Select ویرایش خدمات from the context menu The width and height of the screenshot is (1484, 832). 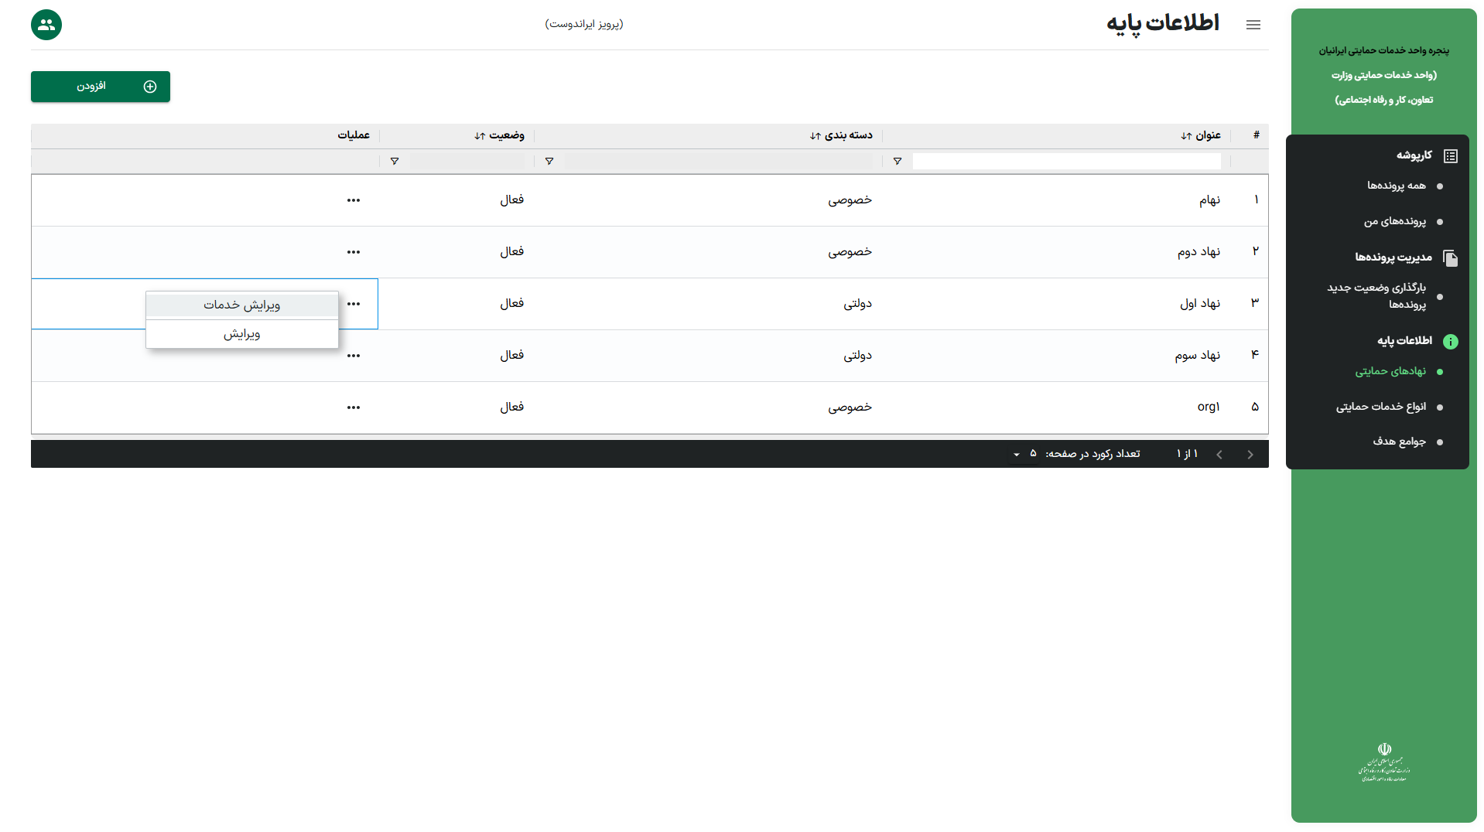241,305
